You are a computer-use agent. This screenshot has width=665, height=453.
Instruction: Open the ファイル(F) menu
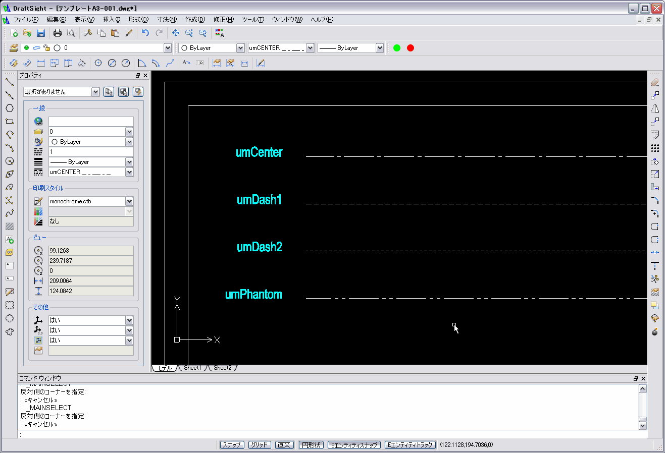click(x=25, y=20)
